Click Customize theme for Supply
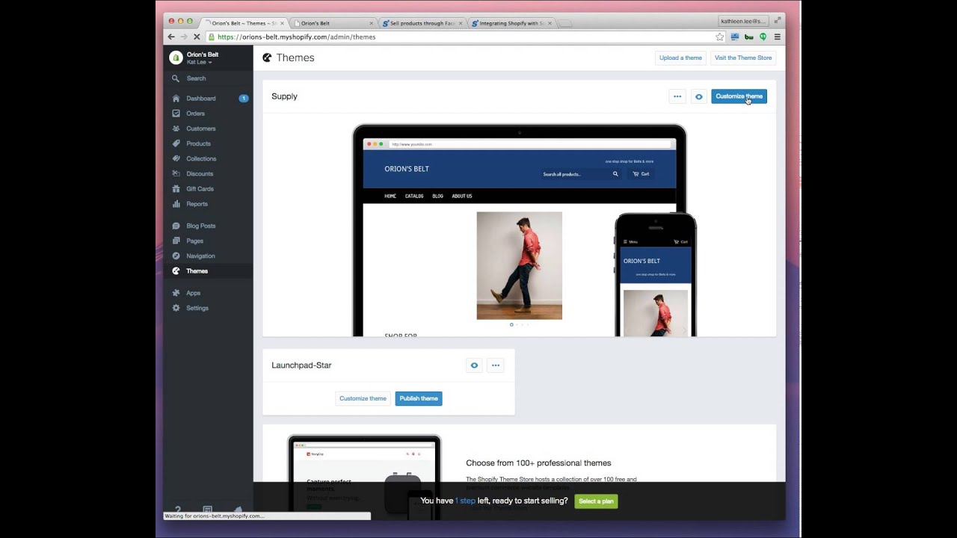Viewport: 957px width, 538px height. (x=739, y=96)
